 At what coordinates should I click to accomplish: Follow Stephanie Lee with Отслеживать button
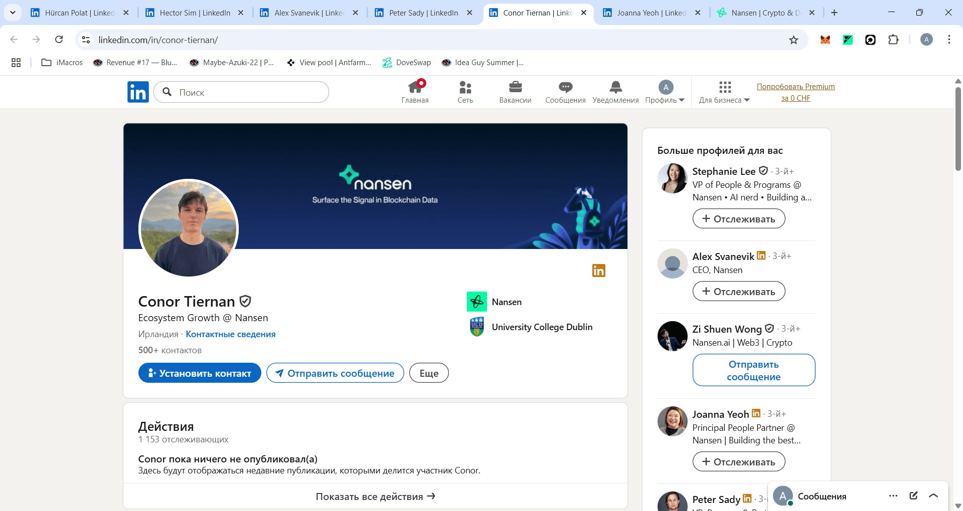(739, 219)
